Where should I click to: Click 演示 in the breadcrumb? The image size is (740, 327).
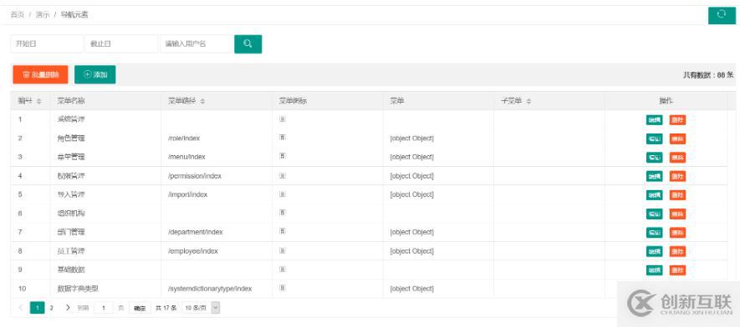point(43,14)
